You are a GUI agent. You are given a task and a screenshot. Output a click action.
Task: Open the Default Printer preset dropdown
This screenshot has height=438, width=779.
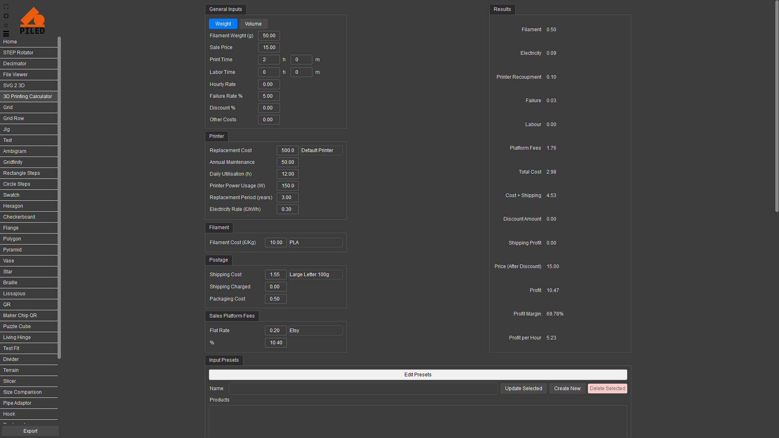(x=321, y=150)
